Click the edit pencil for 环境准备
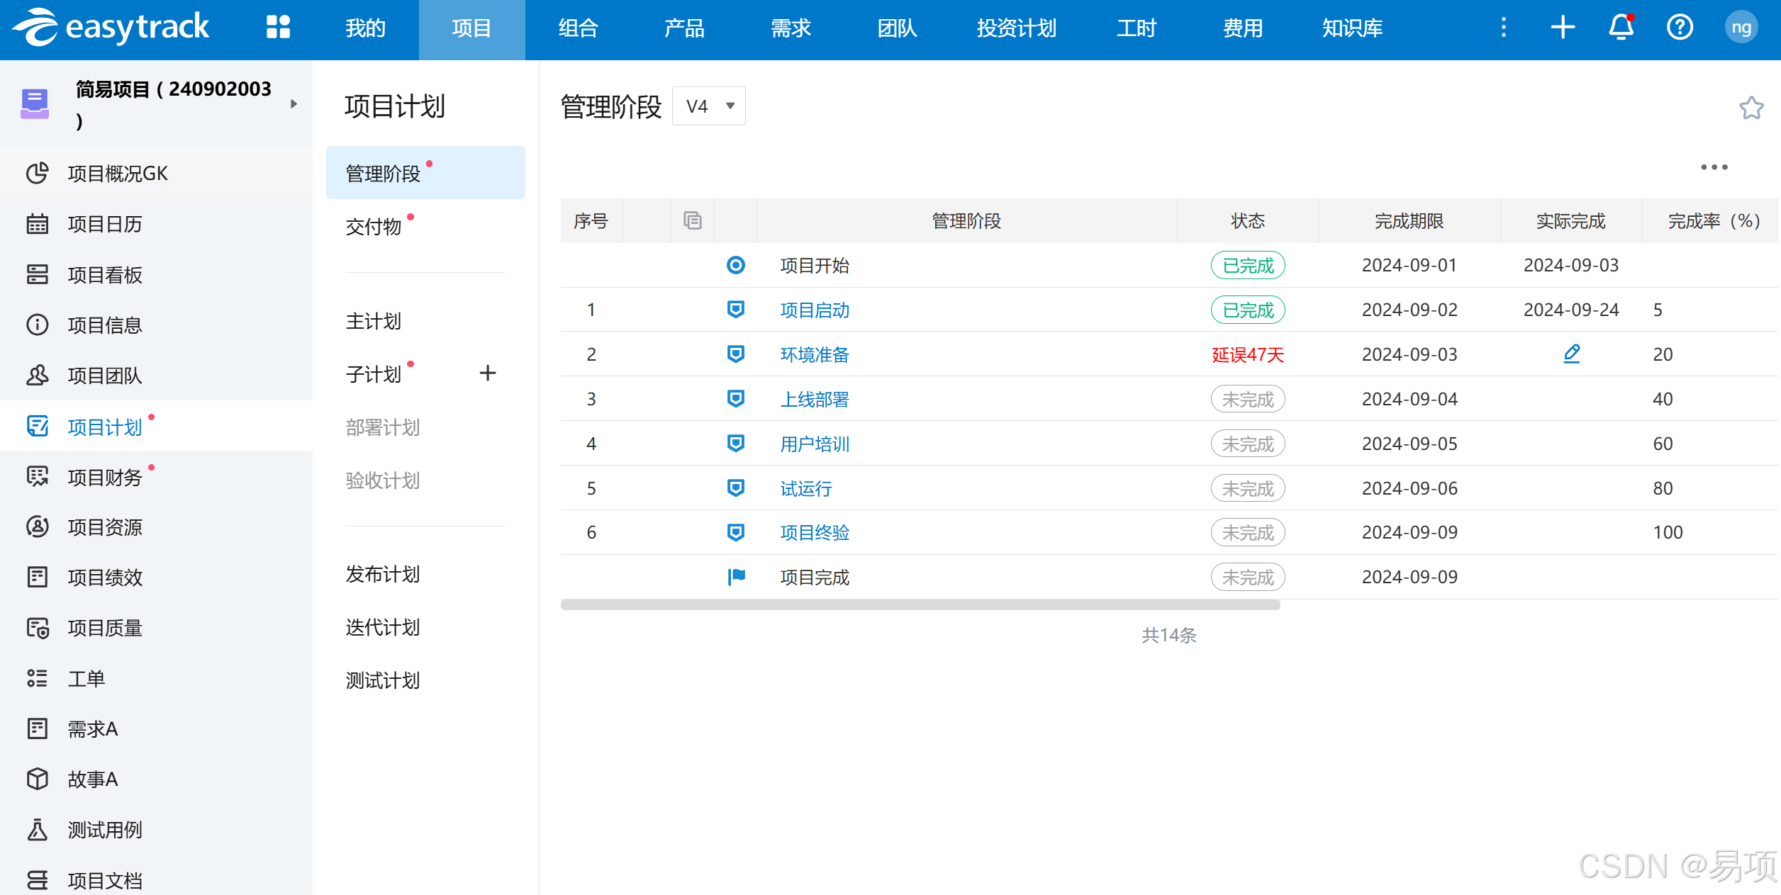This screenshot has width=1781, height=895. [1571, 354]
